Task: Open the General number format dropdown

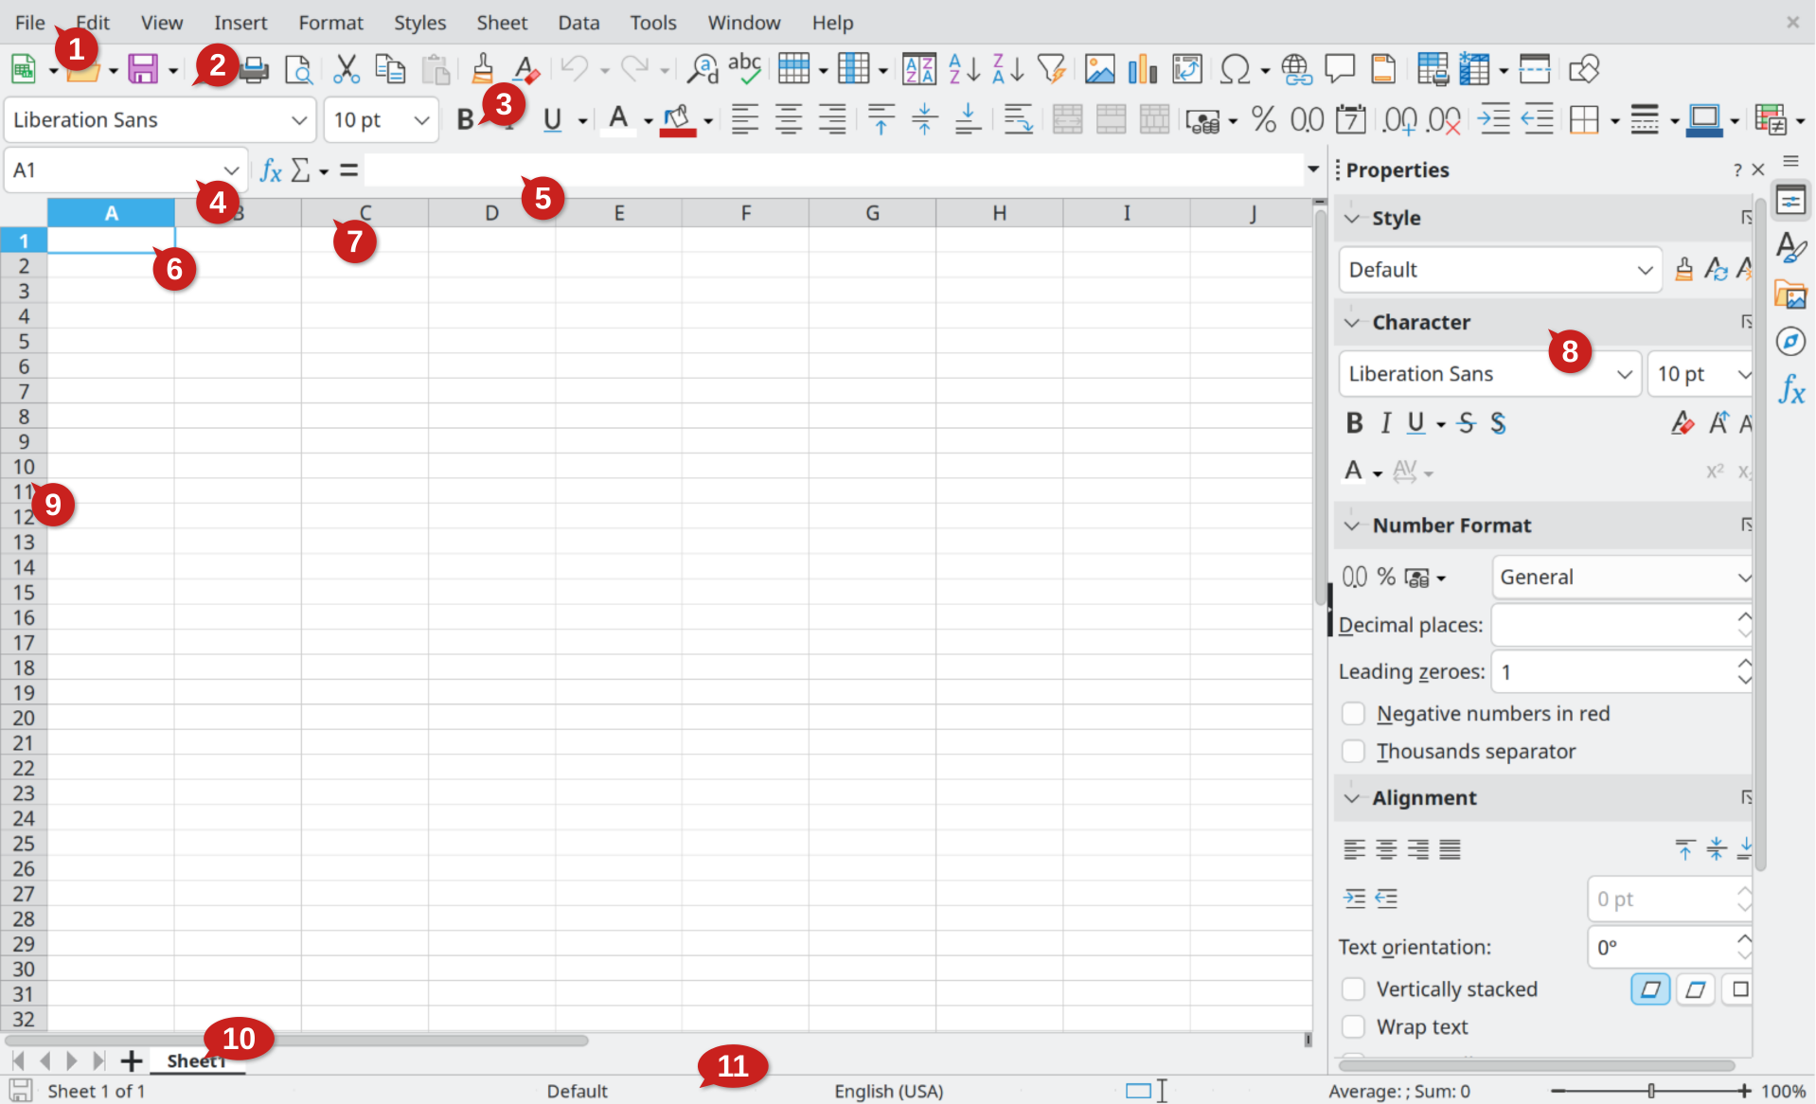Action: coord(1745,577)
